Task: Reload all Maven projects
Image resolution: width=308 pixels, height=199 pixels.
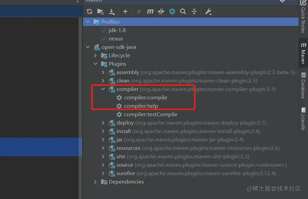Action: 89,11
